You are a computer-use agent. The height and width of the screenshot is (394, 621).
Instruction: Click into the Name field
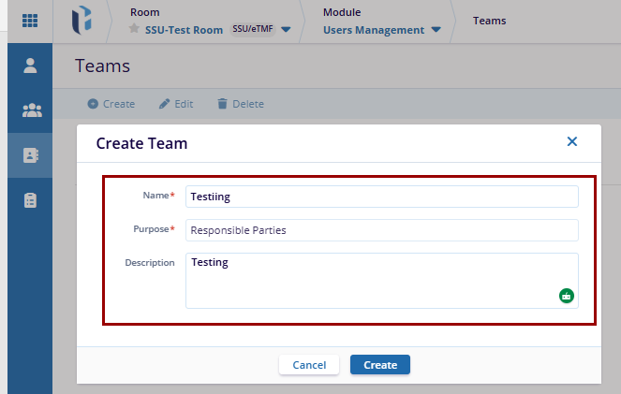tap(381, 197)
